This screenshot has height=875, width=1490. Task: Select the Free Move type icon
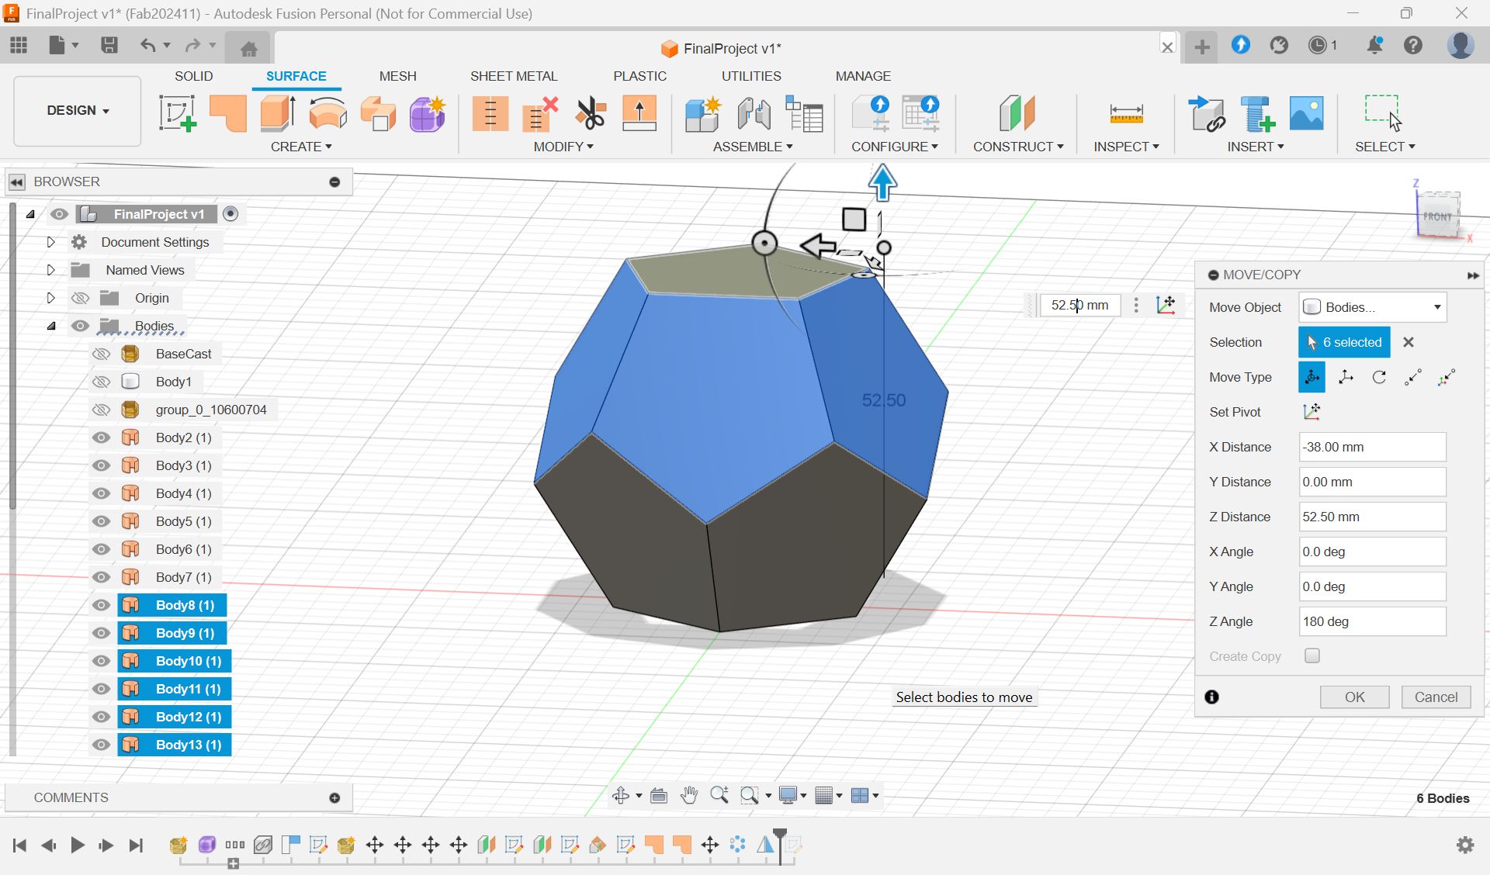[1312, 377]
